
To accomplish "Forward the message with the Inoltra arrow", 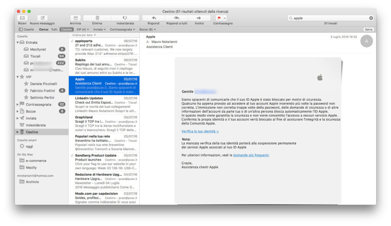I will (x=199, y=18).
